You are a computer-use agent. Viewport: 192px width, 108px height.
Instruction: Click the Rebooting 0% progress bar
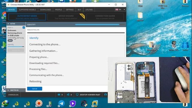point(76,33)
